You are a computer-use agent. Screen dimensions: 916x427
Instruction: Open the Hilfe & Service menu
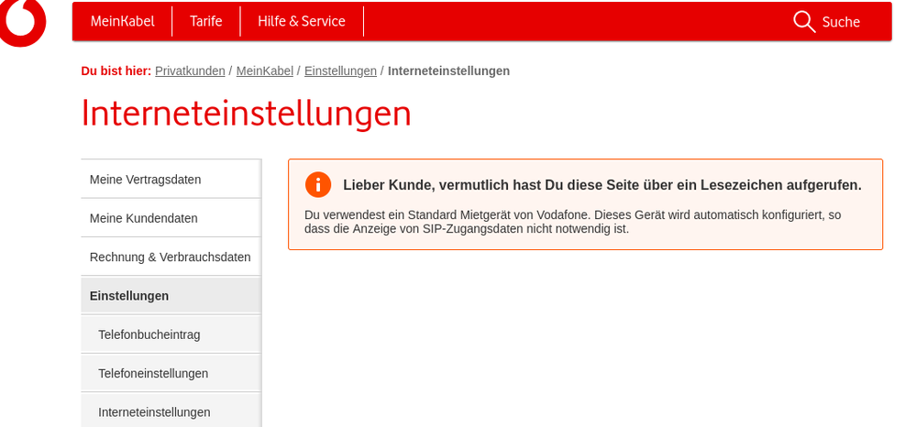[302, 21]
